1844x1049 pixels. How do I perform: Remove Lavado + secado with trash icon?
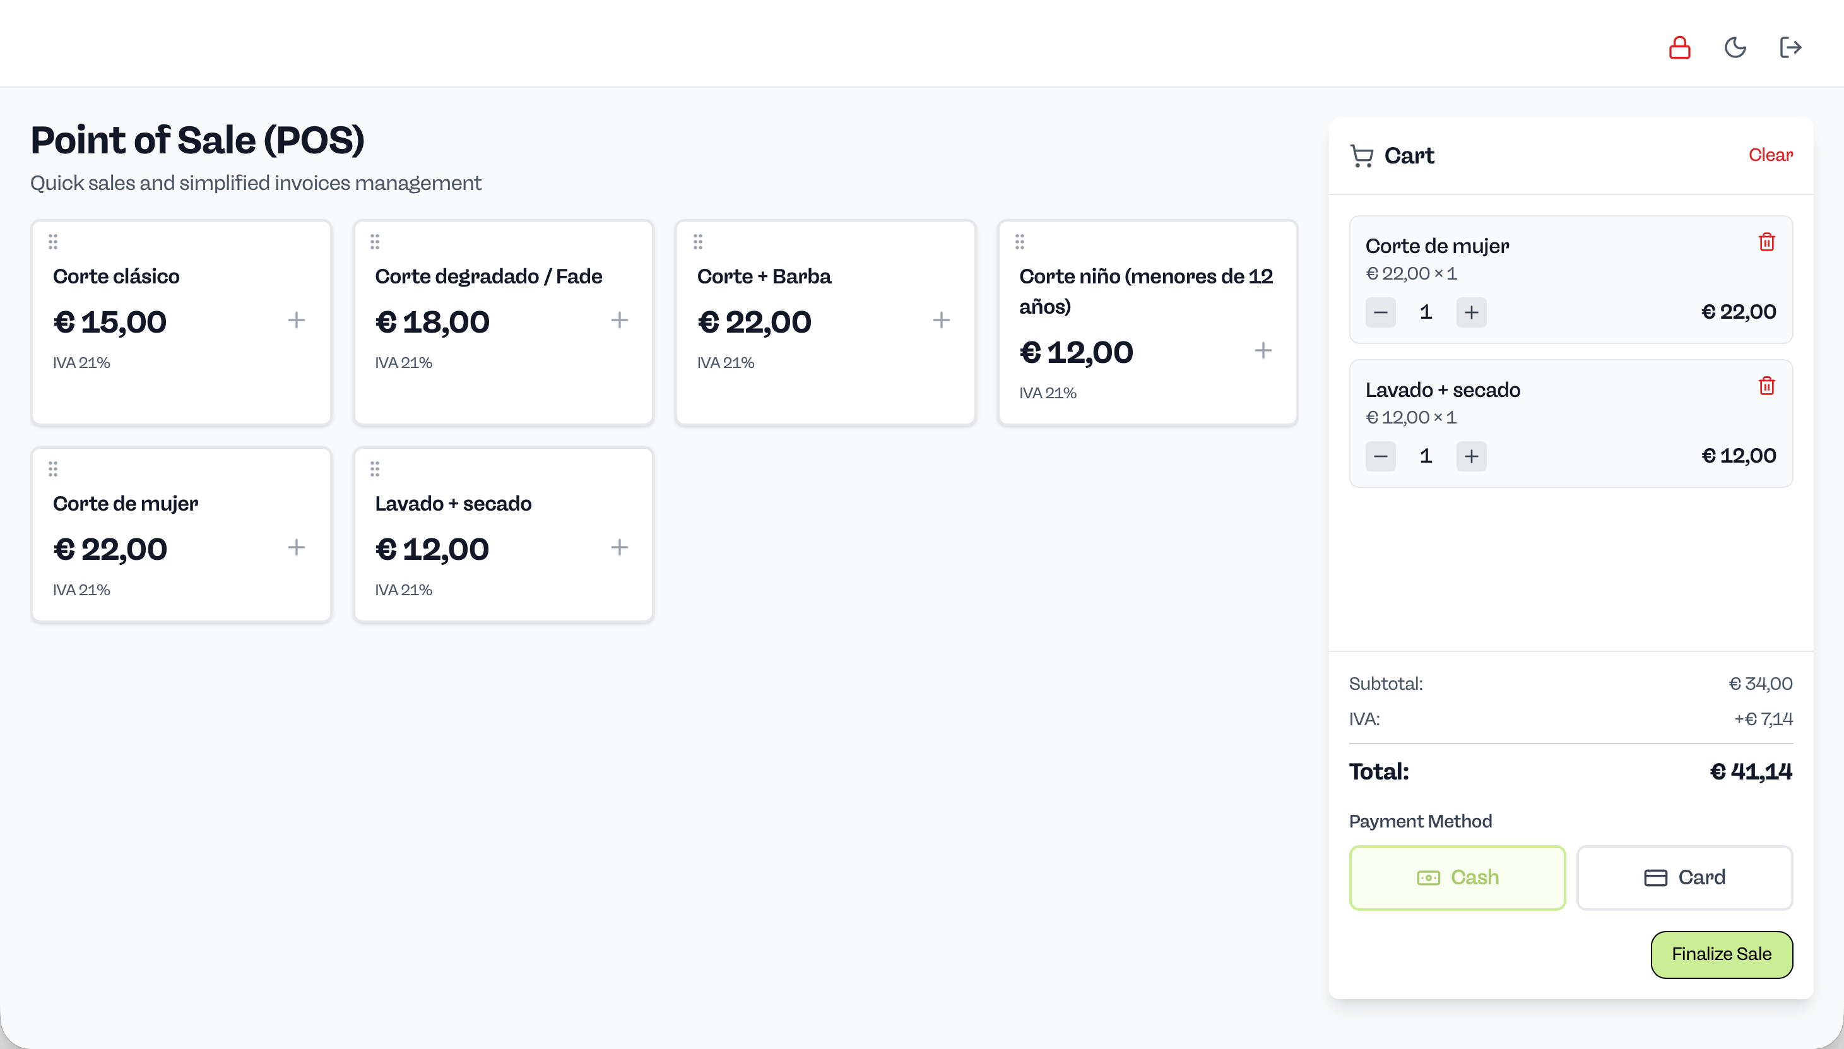[1766, 386]
